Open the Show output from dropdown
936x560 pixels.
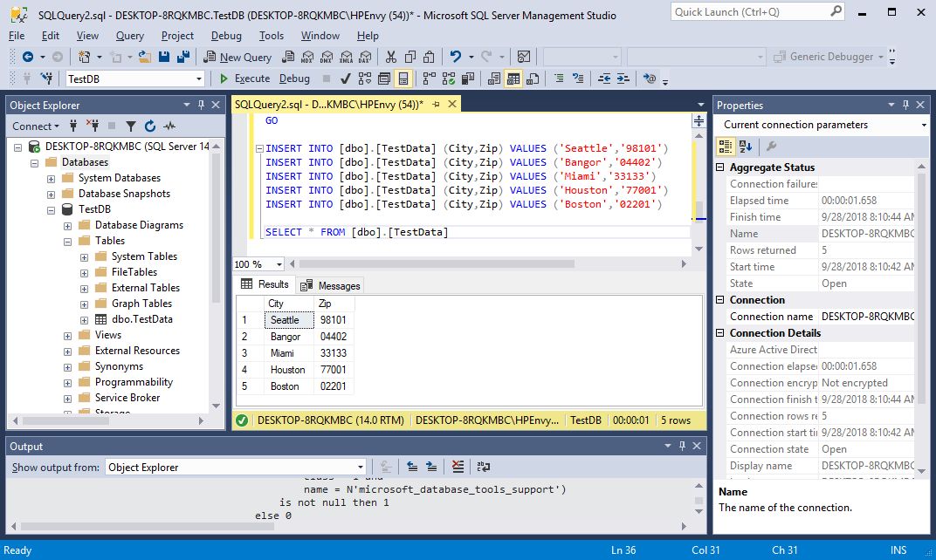click(360, 467)
